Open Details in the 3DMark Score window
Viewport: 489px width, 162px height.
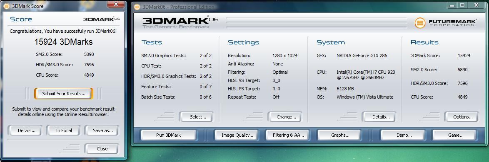(27, 131)
